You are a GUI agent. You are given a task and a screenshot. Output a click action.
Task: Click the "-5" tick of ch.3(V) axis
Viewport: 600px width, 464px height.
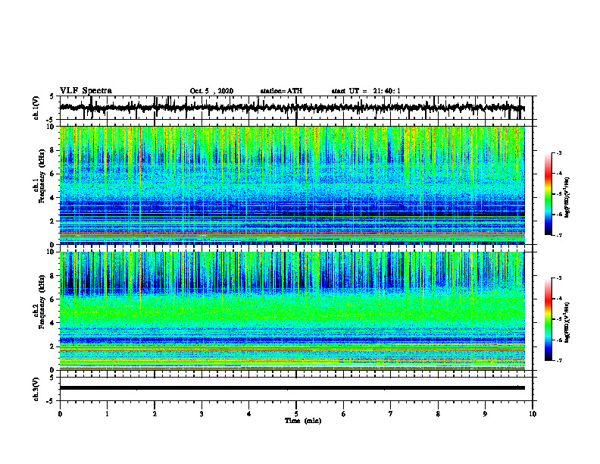pyautogui.click(x=52, y=401)
